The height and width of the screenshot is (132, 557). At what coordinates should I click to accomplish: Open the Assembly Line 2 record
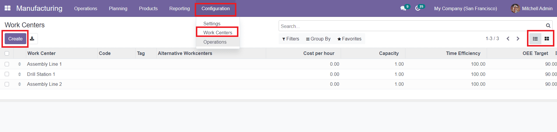click(44, 84)
